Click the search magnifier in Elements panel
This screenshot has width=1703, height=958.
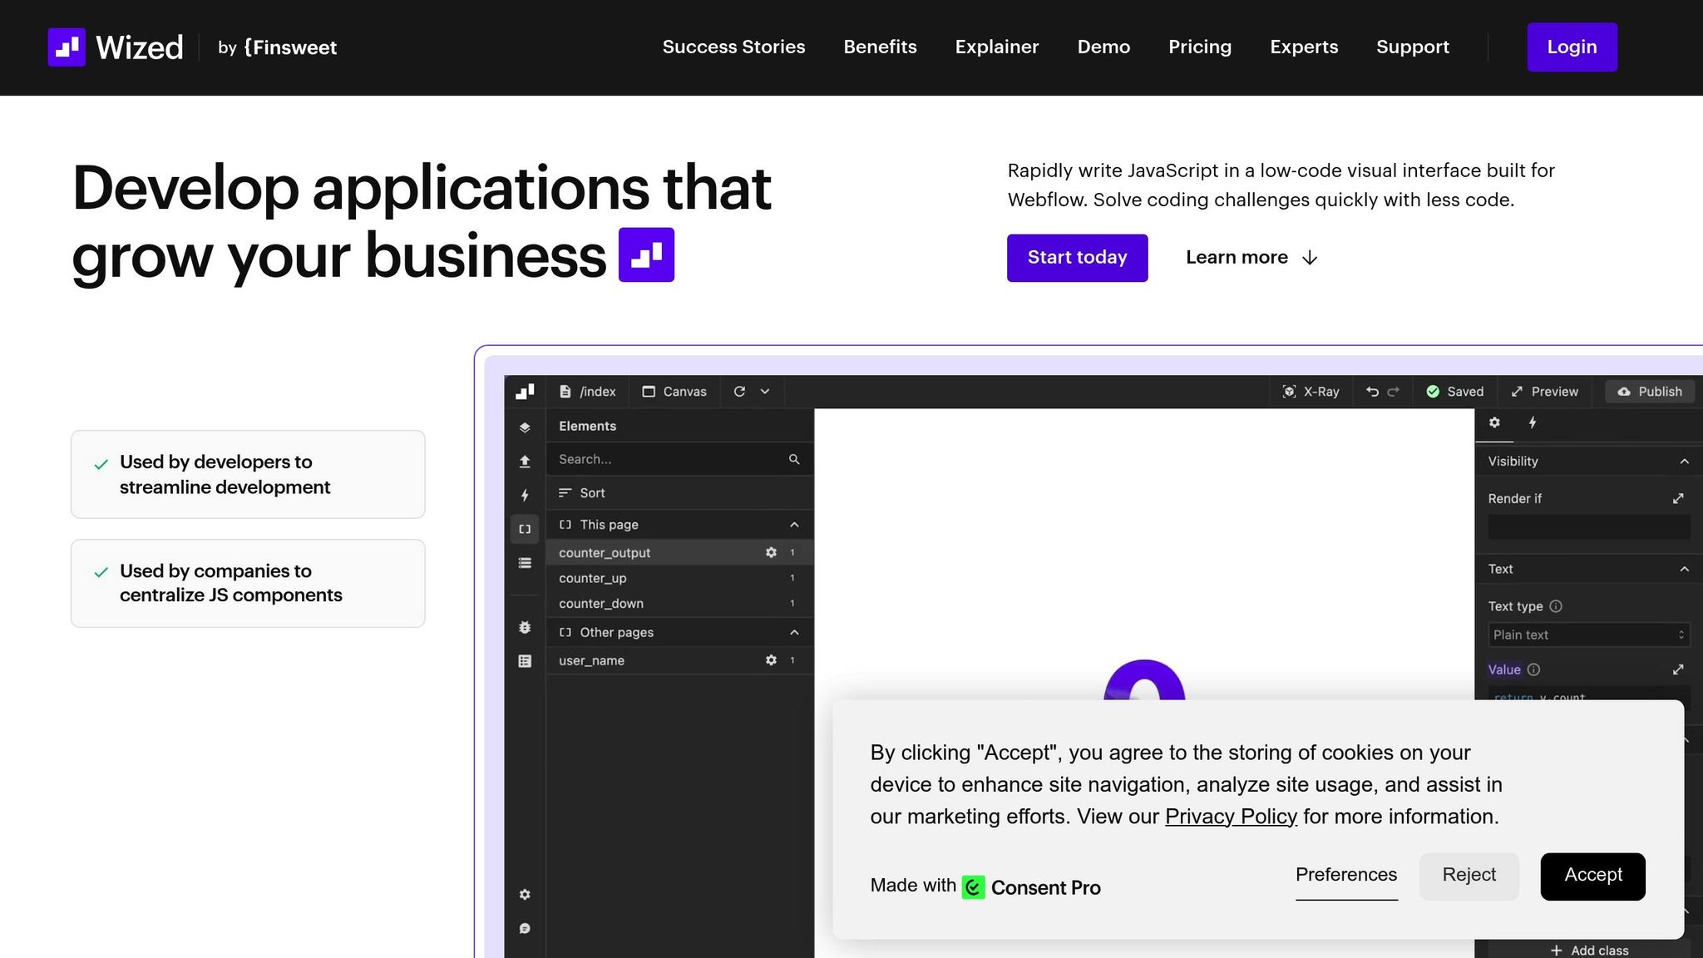tap(794, 459)
